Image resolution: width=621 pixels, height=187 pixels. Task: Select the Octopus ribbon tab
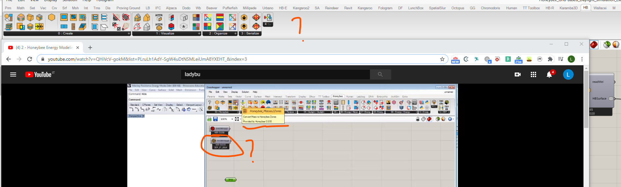coord(457,8)
